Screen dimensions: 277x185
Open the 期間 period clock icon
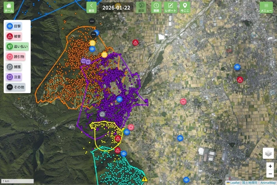pyautogui.click(x=156, y=7)
